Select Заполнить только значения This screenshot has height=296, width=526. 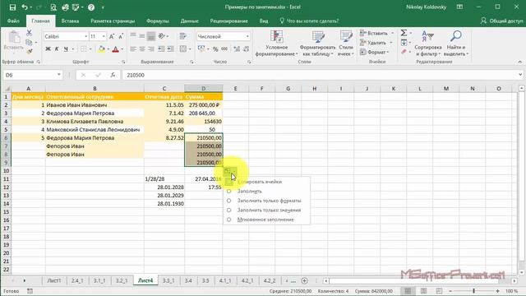269,210
